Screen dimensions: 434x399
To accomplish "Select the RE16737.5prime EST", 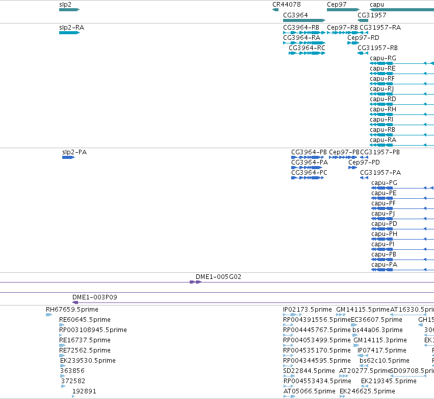I will pyautogui.click(x=62, y=346).
